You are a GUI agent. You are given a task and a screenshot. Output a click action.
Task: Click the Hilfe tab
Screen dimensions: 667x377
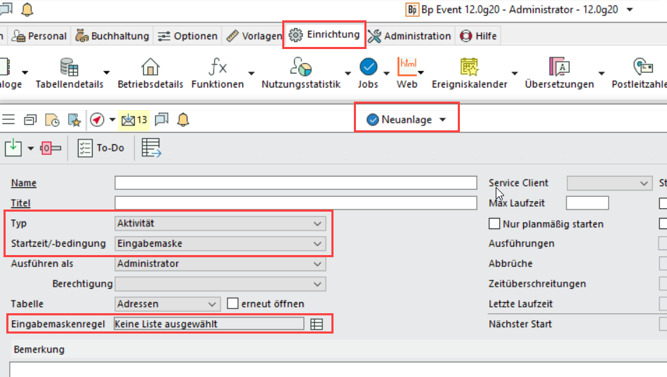click(478, 36)
